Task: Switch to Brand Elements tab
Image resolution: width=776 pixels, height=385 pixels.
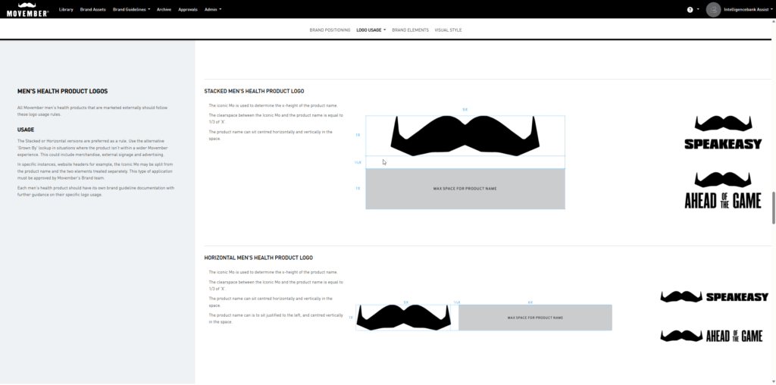Action: click(410, 30)
